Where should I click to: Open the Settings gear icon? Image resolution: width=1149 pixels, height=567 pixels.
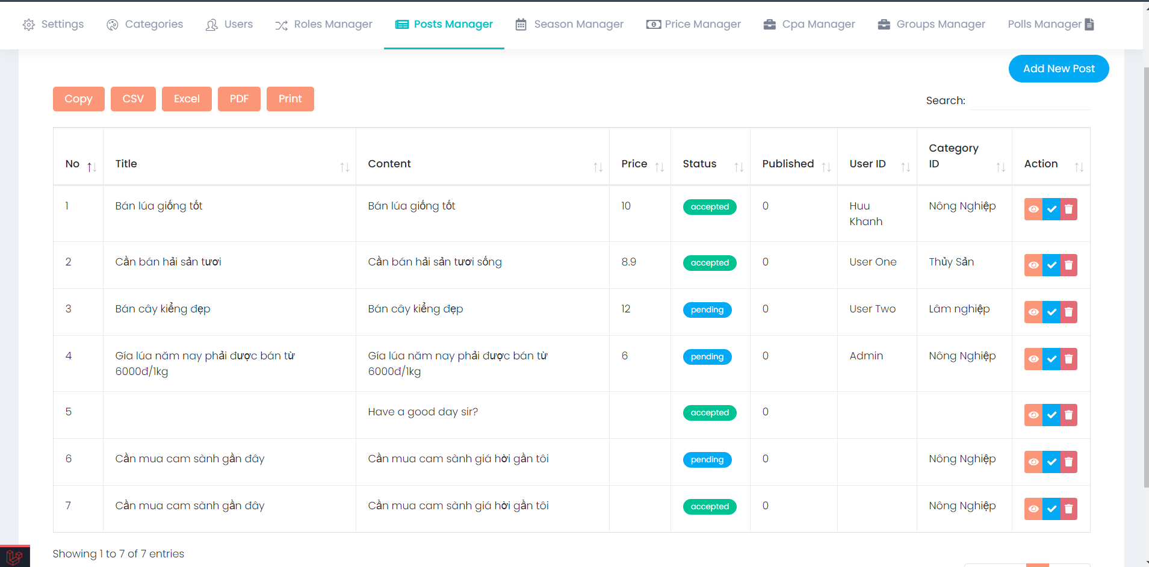coord(28,24)
